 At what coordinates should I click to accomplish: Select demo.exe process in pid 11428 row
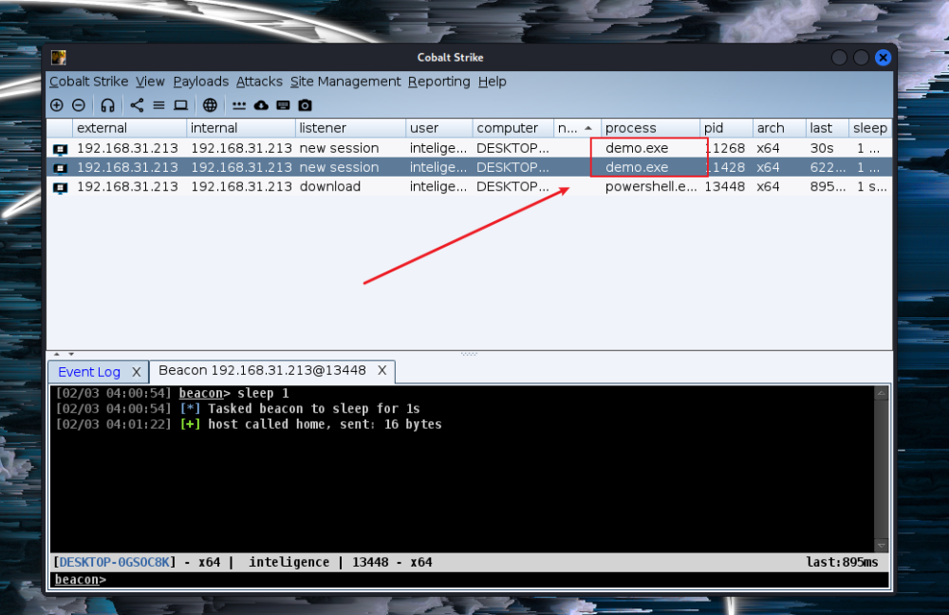pos(637,167)
